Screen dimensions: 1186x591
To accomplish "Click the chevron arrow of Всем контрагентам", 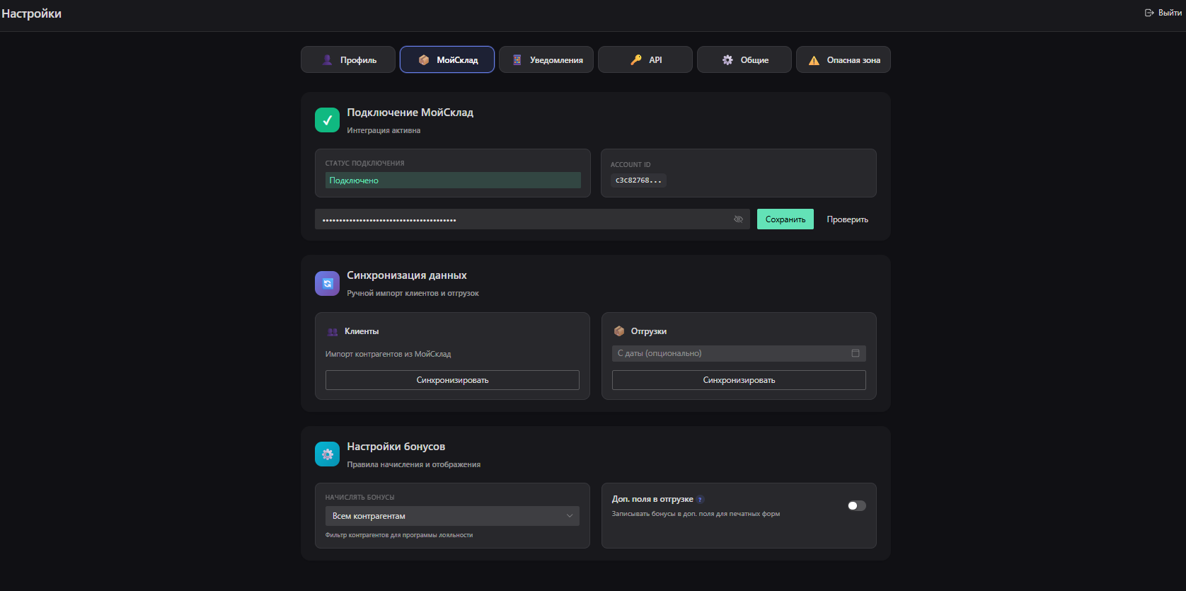I will coord(570,516).
